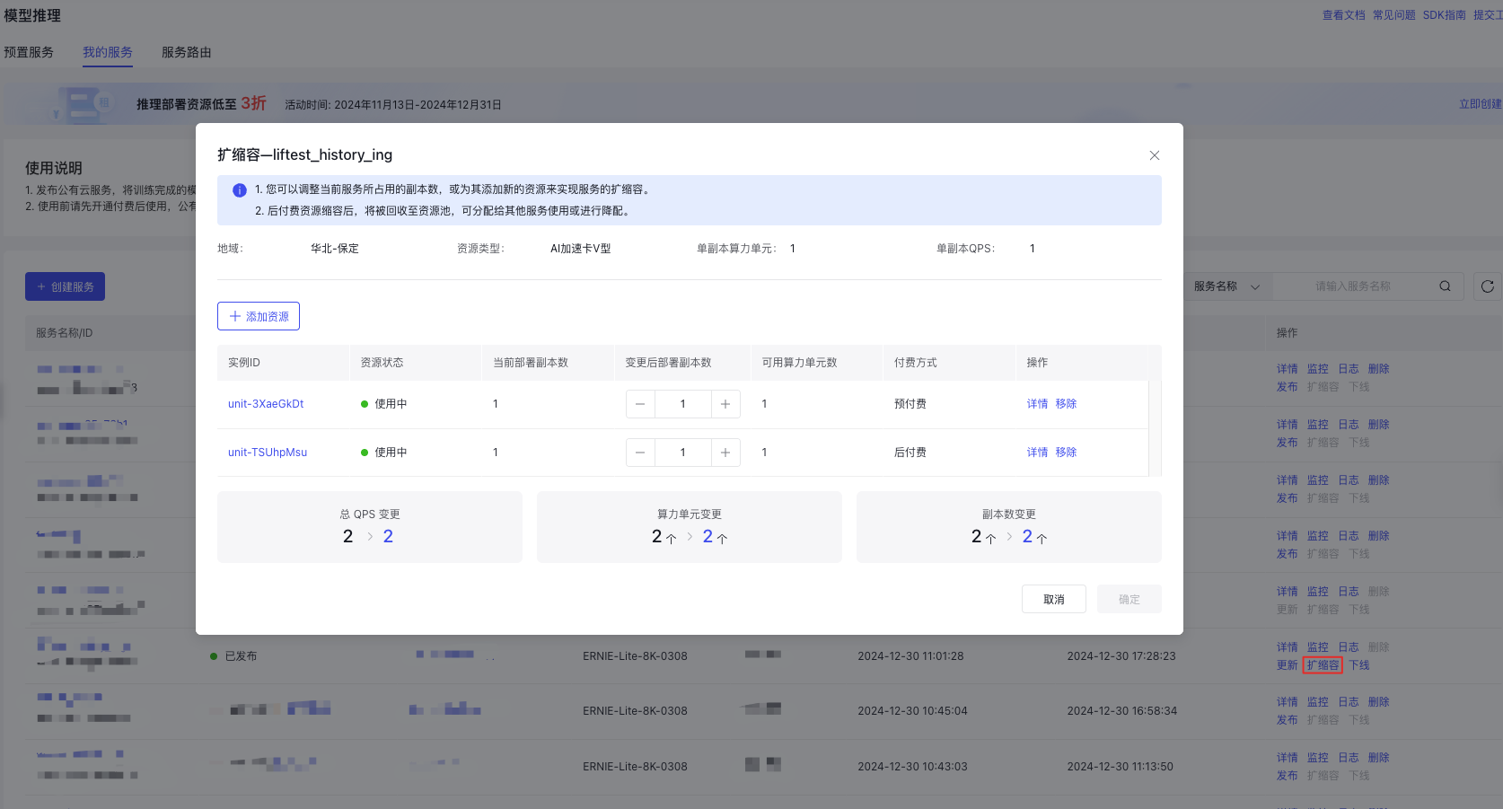Viewport: 1503px width, 809px height.
Task: Click the minus stepper for unit-TSUhpMsu
Action: pyautogui.click(x=640, y=453)
